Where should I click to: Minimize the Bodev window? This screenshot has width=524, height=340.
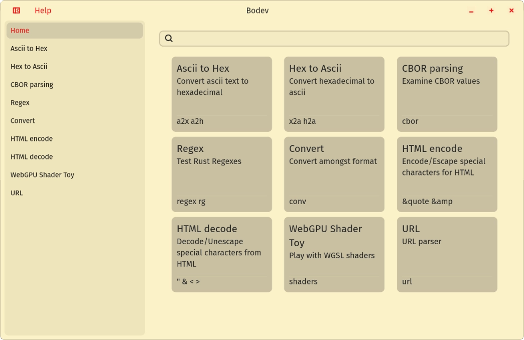pyautogui.click(x=471, y=11)
